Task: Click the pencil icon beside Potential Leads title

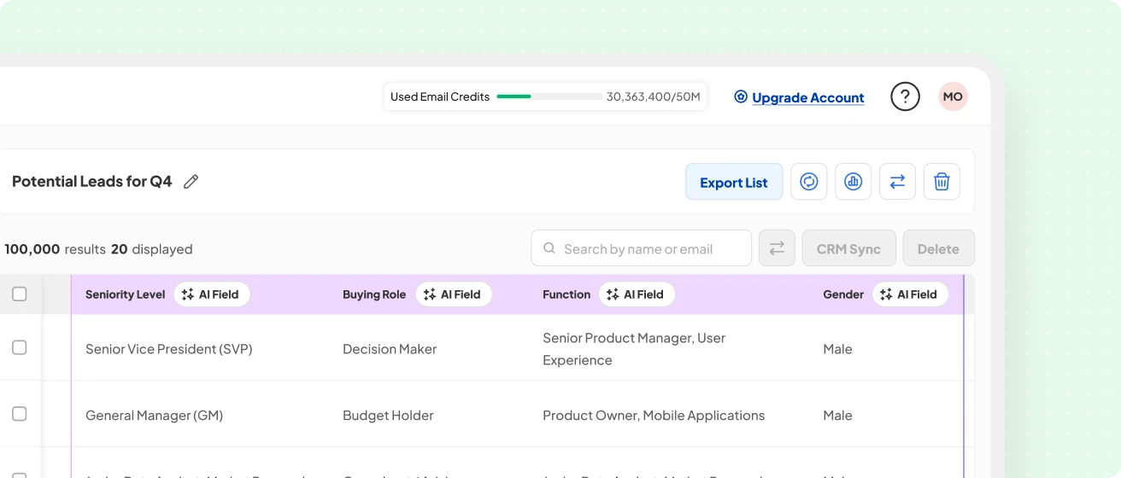Action: point(191,182)
